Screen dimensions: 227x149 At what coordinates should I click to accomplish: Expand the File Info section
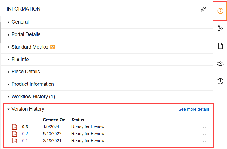click(x=20, y=59)
